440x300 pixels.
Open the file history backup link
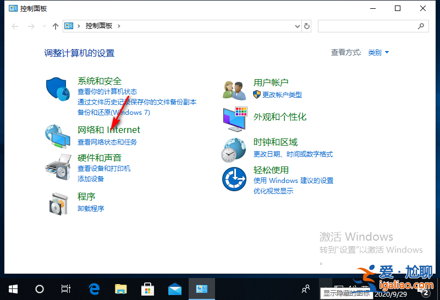pos(137,102)
